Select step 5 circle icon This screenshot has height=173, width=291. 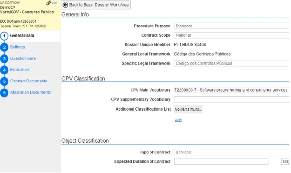pyautogui.click(x=4, y=81)
